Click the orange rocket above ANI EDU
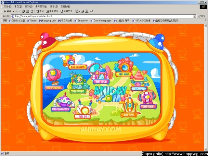Screen dimensions: 208x156 pos(130,104)
